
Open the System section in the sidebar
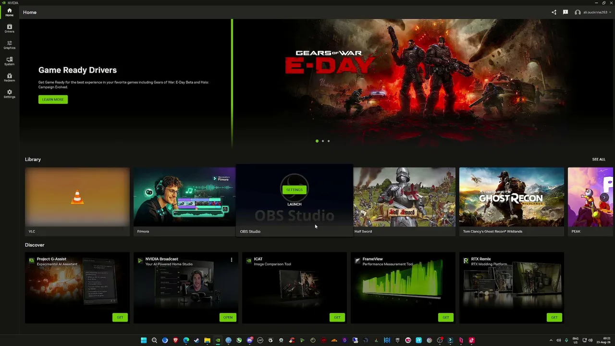[9, 61]
